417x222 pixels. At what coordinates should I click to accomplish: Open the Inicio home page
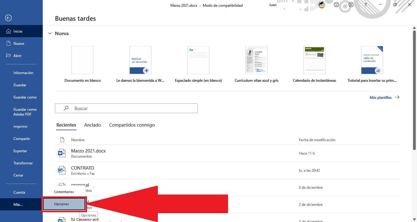pyautogui.click(x=21, y=31)
